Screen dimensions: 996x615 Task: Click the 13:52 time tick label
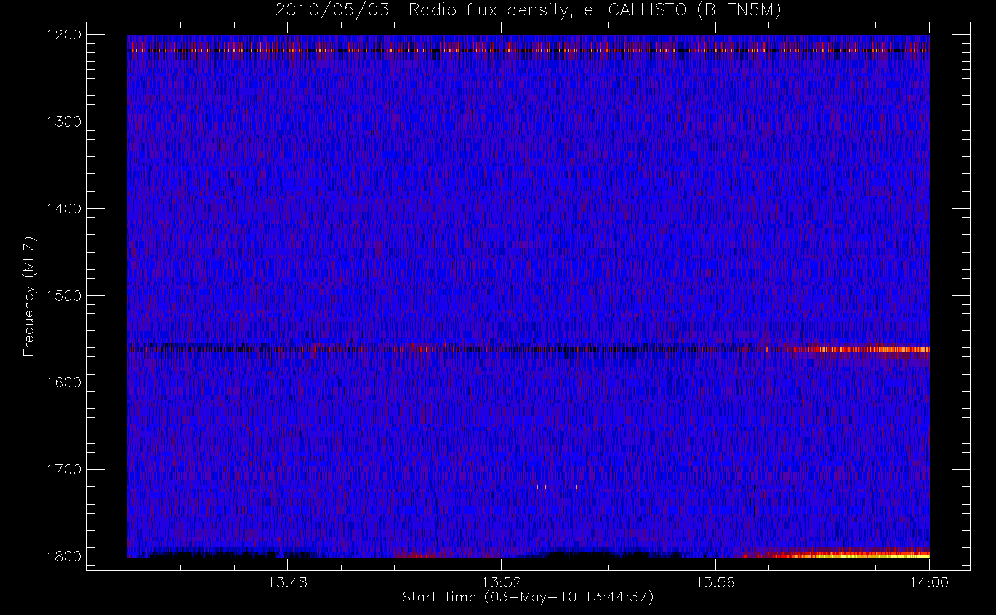[501, 582]
